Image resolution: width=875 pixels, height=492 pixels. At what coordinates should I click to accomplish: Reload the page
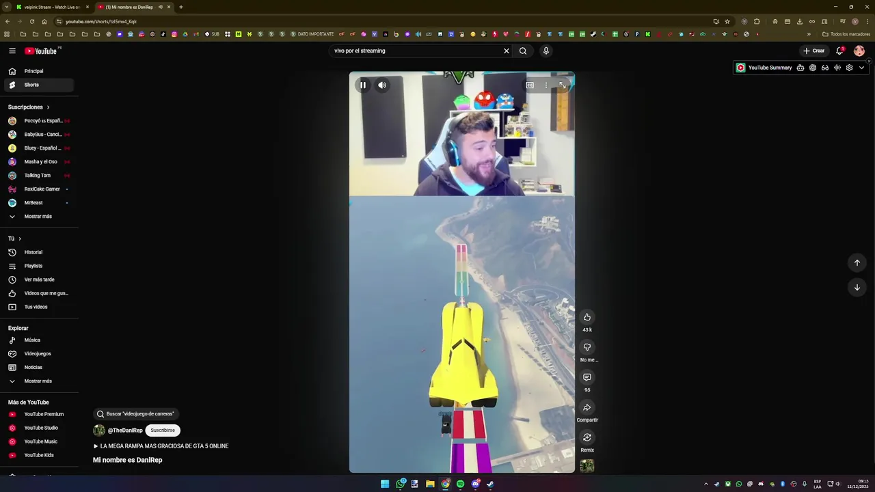coord(32,21)
